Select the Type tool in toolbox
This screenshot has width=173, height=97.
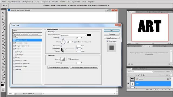pos(3,60)
